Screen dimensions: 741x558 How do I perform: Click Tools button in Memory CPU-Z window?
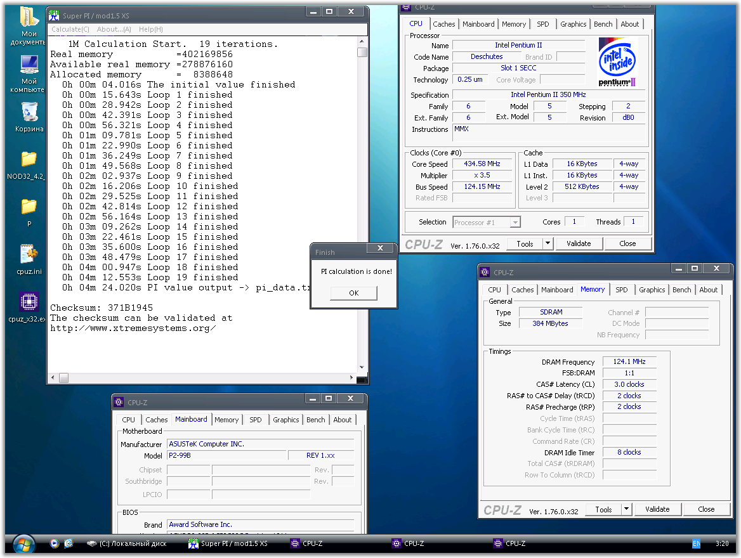click(x=603, y=509)
